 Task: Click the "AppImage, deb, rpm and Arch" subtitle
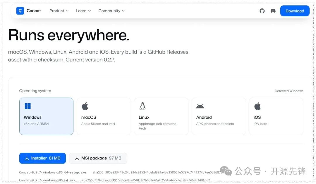pyautogui.click(x=157, y=126)
